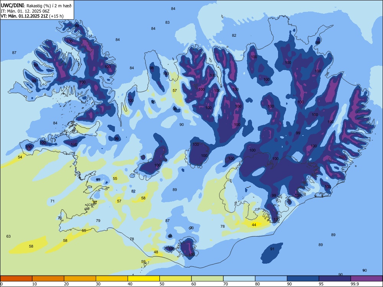Click the legend tick label "95"
The image size is (383, 287).
coord(321,284)
